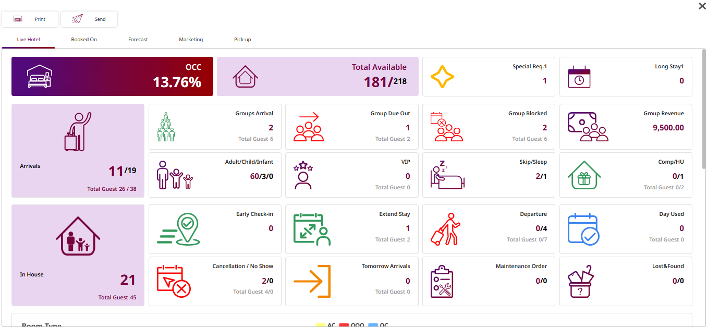Click the Maintenance Order clipboard icon
The image size is (707, 327).
[442, 281]
